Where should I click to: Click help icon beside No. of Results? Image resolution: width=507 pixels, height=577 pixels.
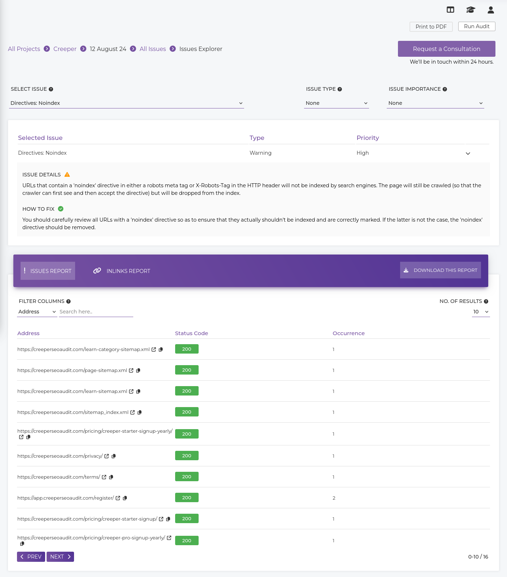point(486,302)
